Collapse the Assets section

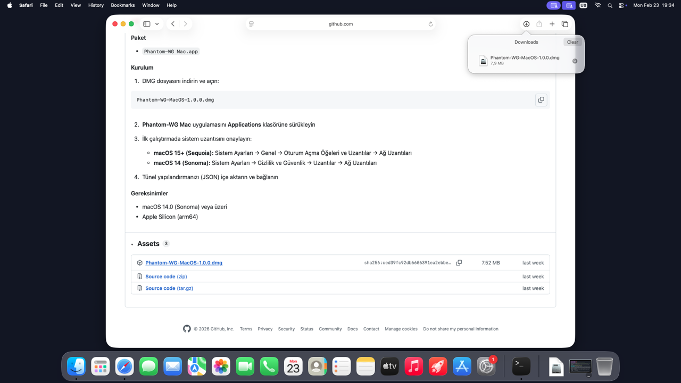[x=132, y=244]
